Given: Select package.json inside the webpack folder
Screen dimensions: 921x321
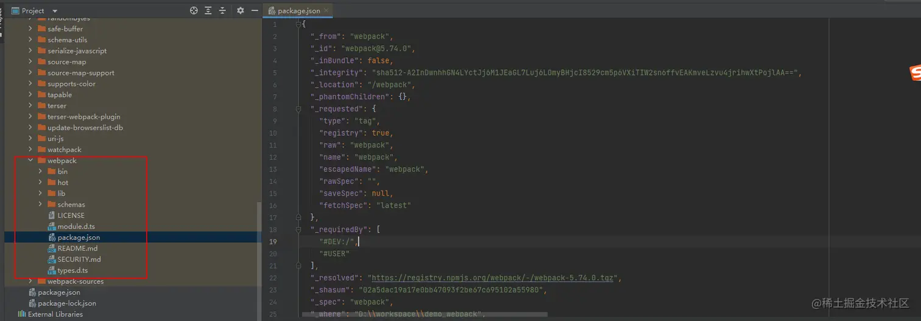Looking at the screenshot, I should (79, 237).
